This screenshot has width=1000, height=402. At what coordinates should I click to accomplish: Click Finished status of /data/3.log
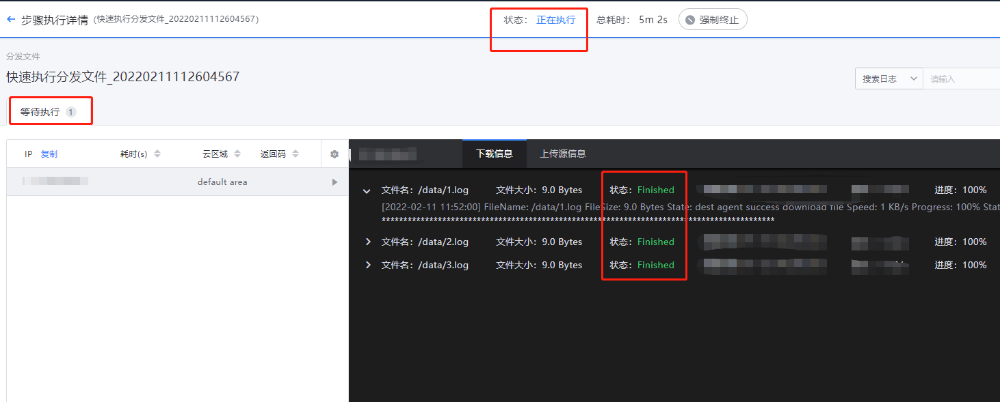point(656,265)
